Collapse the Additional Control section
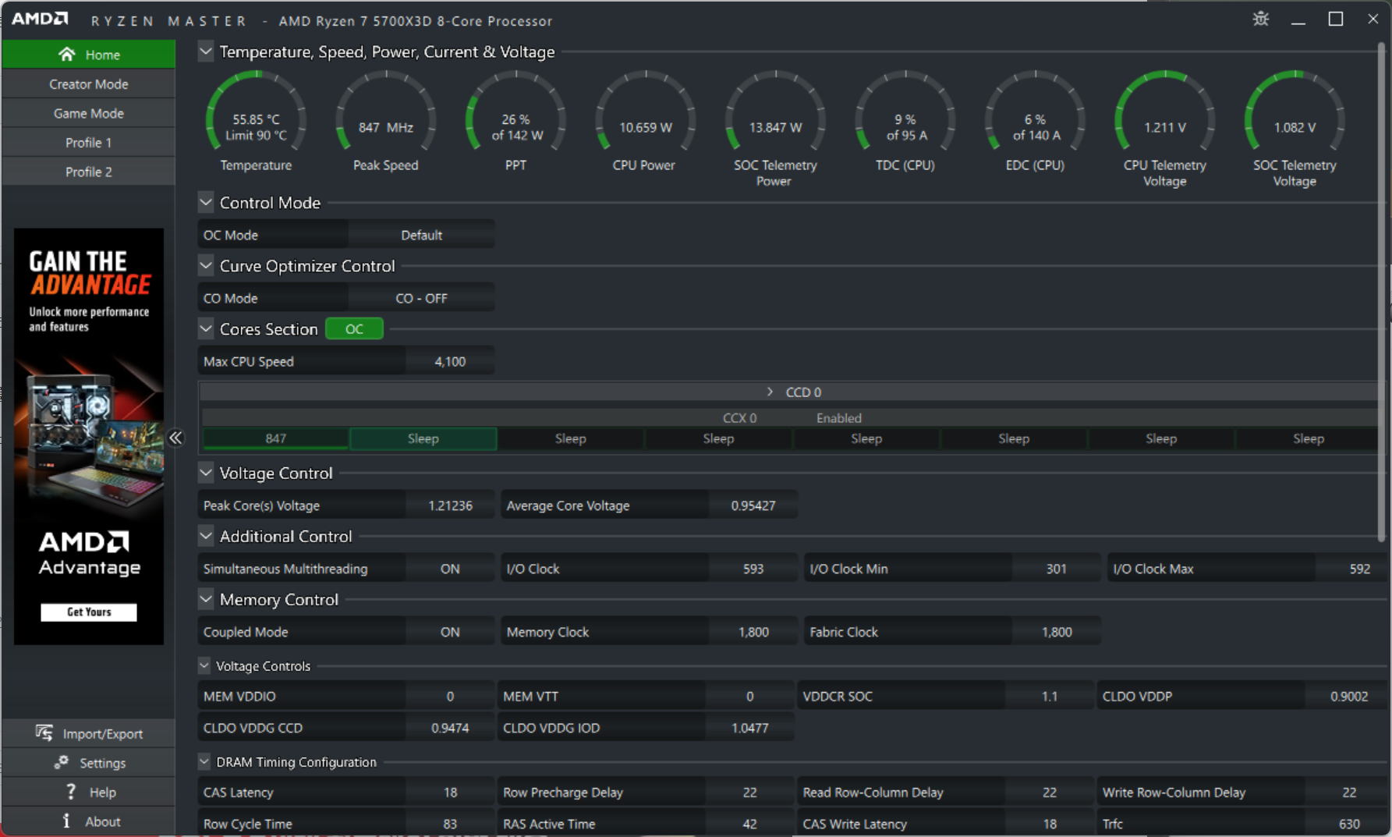Viewport: 1392px width, 837px height. (x=206, y=536)
